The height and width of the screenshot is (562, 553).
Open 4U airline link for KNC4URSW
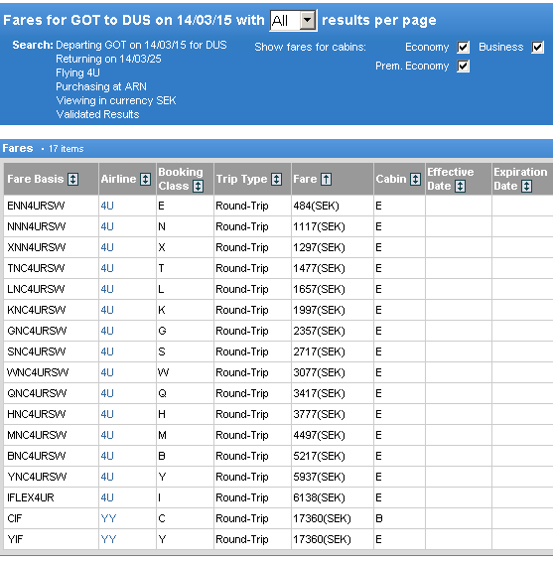click(107, 310)
